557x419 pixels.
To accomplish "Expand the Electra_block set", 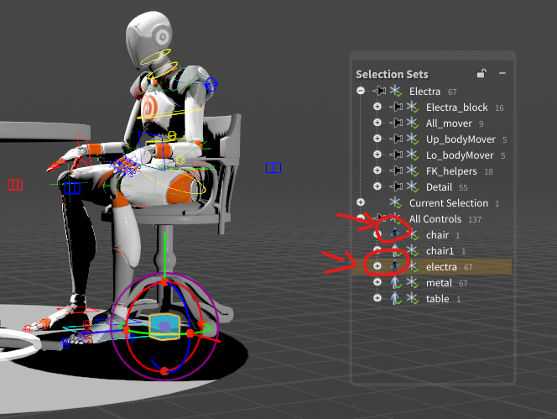I will pyautogui.click(x=377, y=107).
